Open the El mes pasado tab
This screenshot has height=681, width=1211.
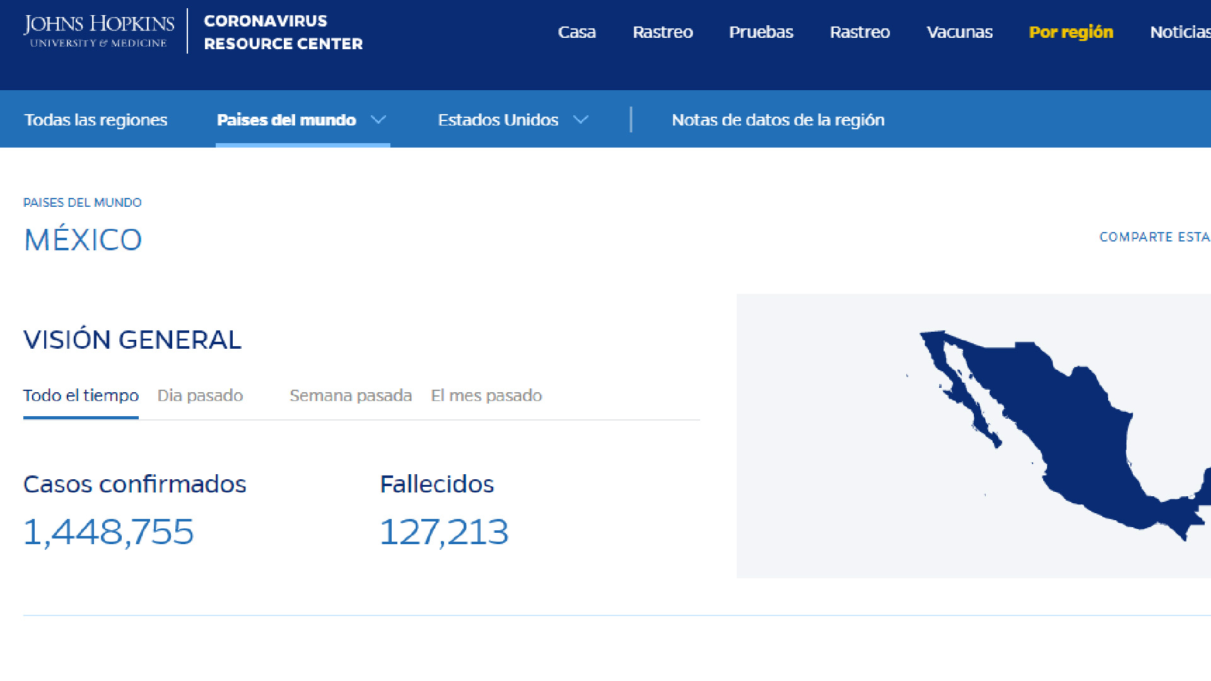pyautogui.click(x=486, y=395)
